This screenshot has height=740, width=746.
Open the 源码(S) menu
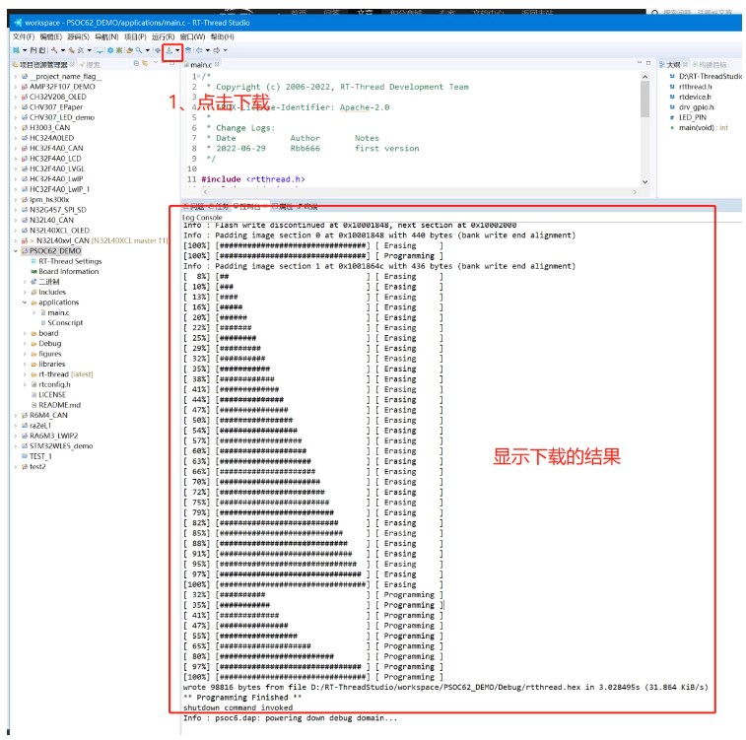(78, 36)
